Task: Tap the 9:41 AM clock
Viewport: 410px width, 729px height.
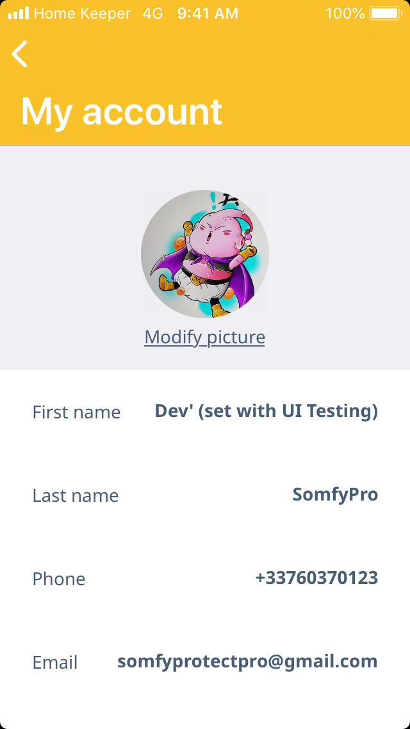Action: (208, 13)
